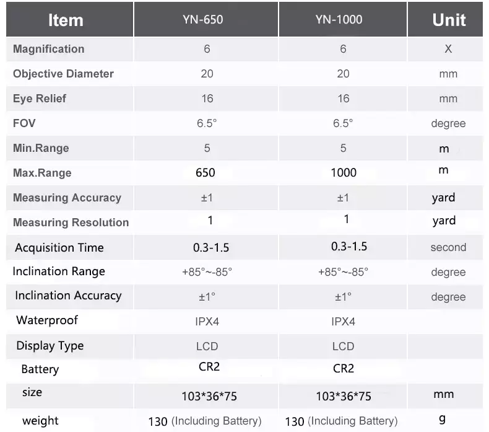Click the Magnification row label
The width and height of the screenshot is (489, 432).
pos(49,49)
